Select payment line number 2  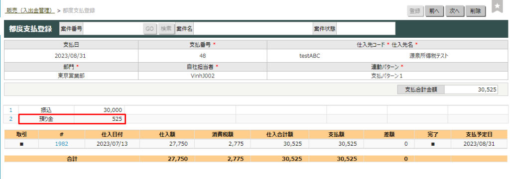click(x=11, y=119)
